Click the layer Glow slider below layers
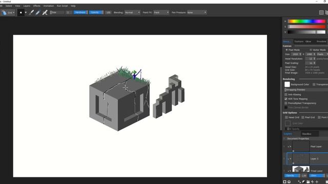This screenshot has width=328, height=184. [x=317, y=176]
